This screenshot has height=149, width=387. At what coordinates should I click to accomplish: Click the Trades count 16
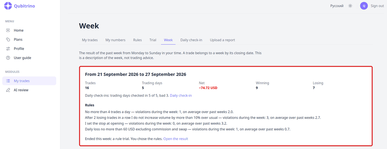click(x=87, y=88)
